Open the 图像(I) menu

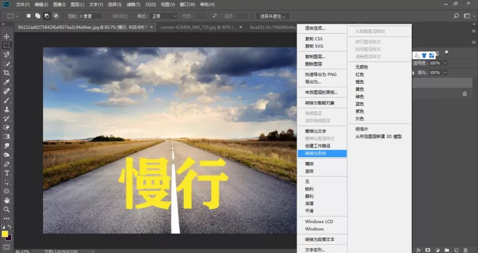pos(59,4)
